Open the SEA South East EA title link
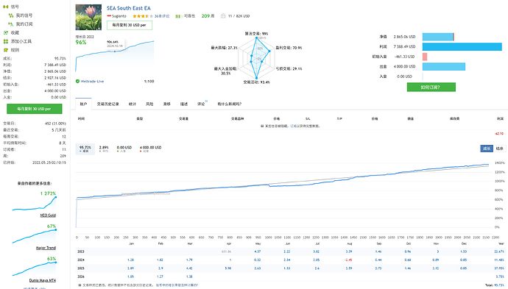Screen dimensions: 508x289 click(129, 8)
